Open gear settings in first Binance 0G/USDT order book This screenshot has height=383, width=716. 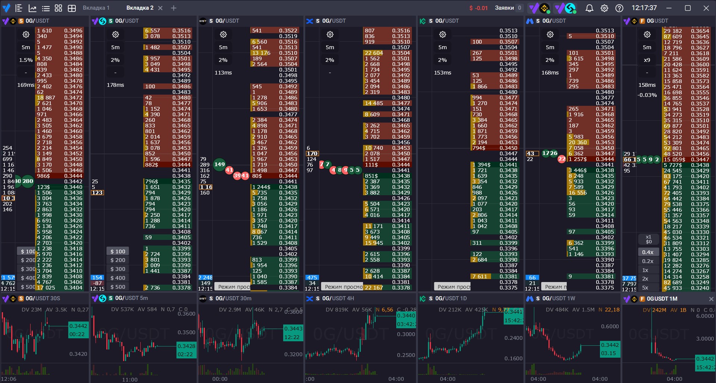(x=26, y=35)
